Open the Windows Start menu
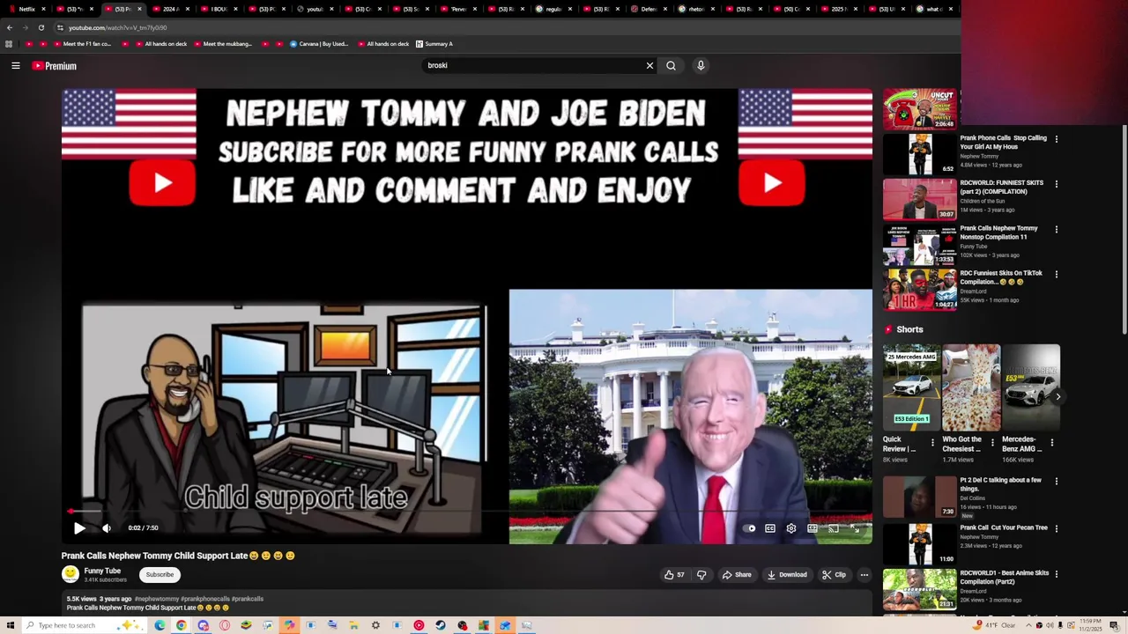This screenshot has height=634, width=1128. (11, 625)
